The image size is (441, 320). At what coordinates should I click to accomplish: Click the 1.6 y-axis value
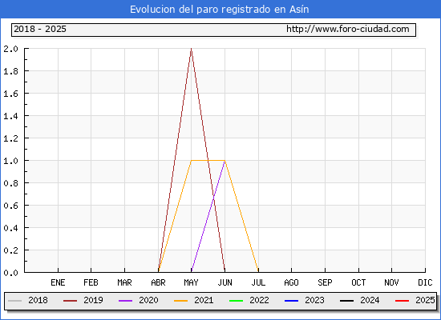coord(10,94)
